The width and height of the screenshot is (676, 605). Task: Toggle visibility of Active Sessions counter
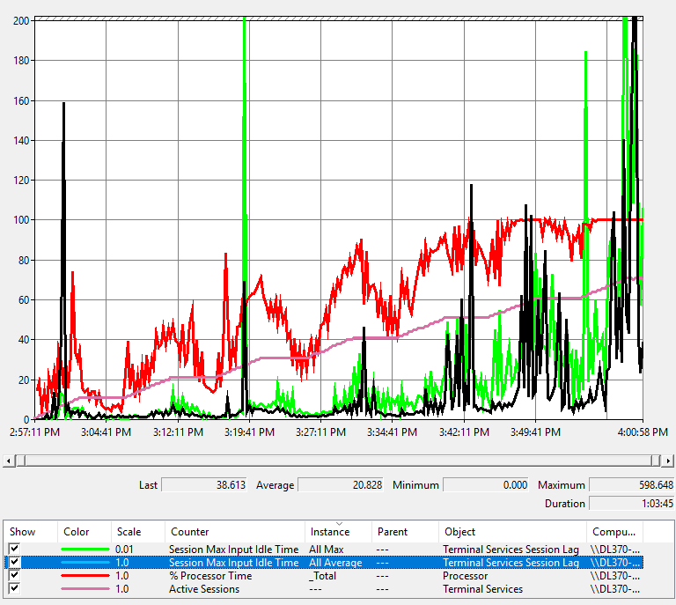14,588
